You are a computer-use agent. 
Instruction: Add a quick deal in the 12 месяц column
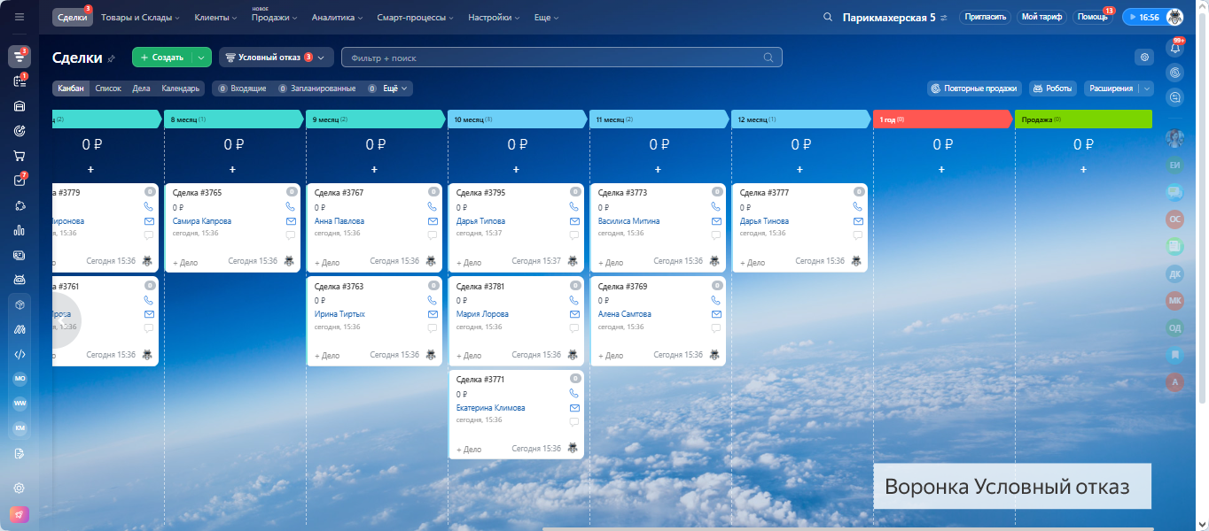[799, 169]
